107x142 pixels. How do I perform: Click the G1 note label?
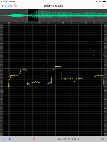pyautogui.click(x=1, y=121)
